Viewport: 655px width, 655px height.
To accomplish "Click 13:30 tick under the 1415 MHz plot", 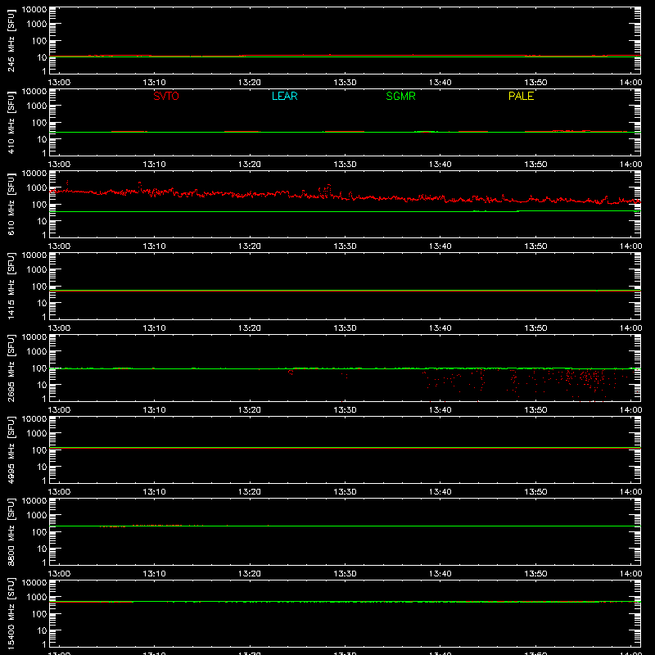I will (x=345, y=328).
